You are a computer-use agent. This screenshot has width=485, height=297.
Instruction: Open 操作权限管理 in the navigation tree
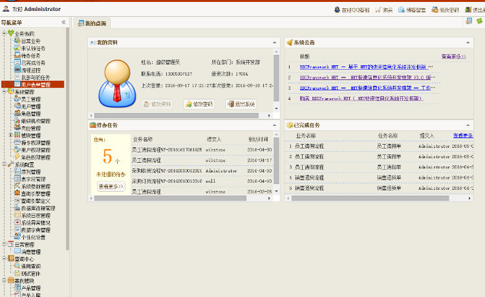pos(36,143)
